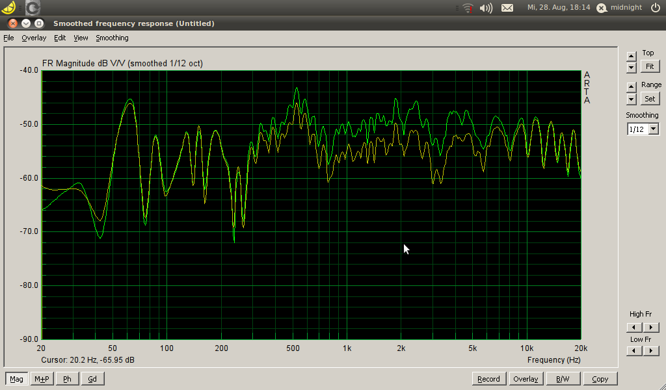Click the '-40.0' dB axis value
This screenshot has height=390, width=666.
(x=29, y=70)
